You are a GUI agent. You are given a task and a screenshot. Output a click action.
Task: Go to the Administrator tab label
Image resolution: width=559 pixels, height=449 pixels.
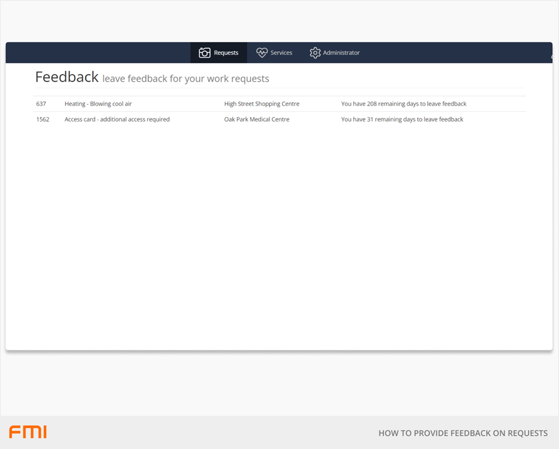341,53
